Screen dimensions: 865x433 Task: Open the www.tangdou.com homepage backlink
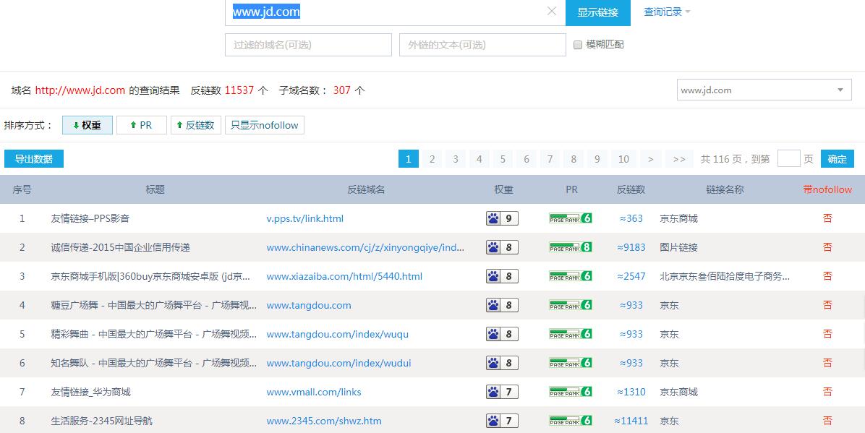point(309,305)
